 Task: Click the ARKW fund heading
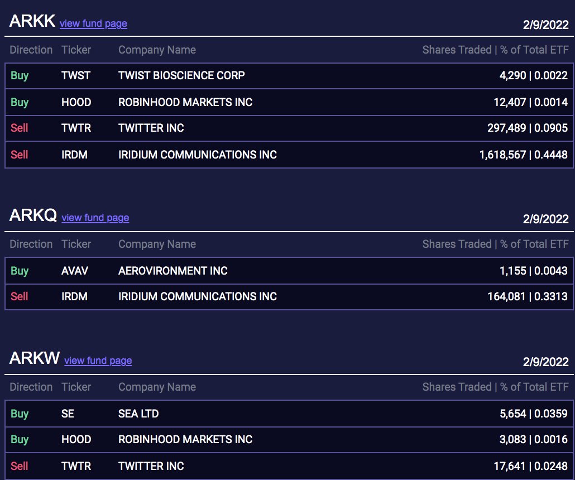35,359
